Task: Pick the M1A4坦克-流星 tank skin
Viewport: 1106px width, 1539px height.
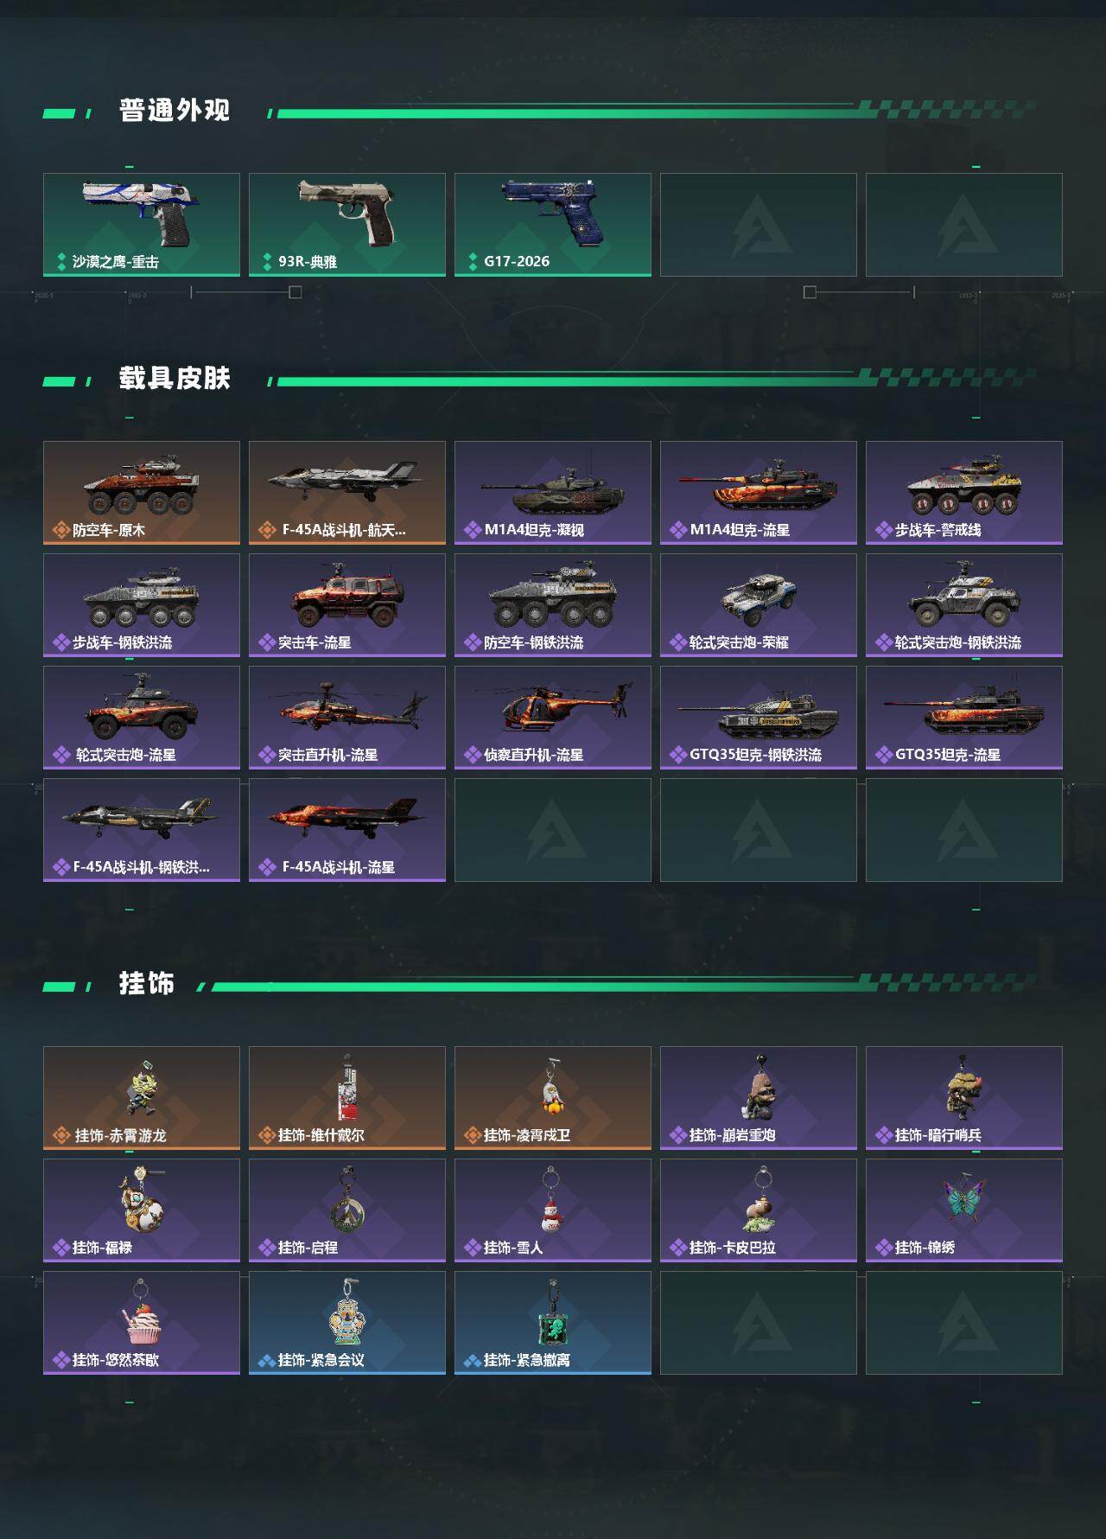Action: pyautogui.click(x=759, y=493)
